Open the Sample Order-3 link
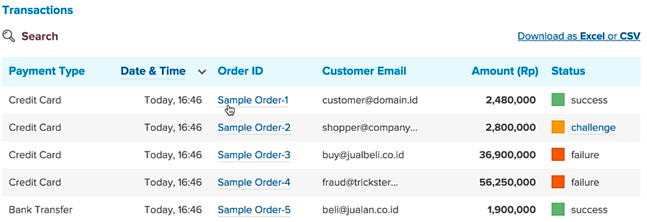 [x=254, y=155]
